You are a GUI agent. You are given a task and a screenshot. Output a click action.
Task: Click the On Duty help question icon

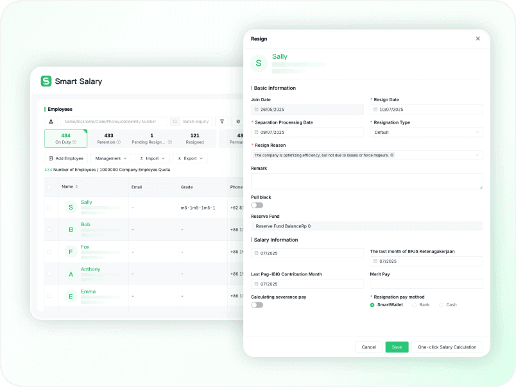(x=74, y=142)
